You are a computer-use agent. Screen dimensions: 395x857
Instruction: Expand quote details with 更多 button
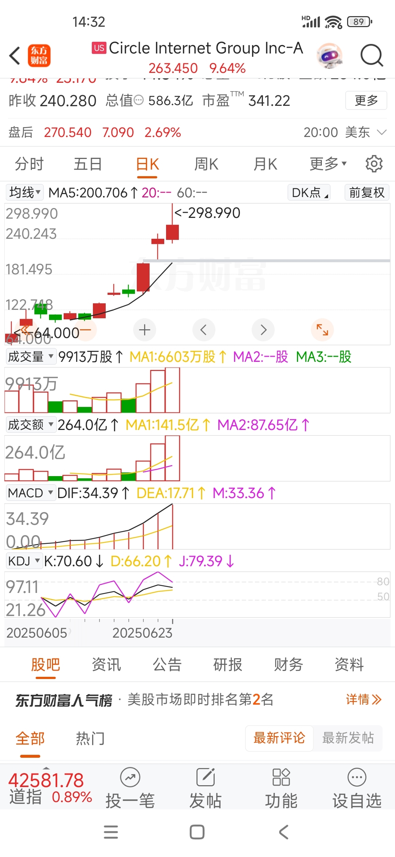pyautogui.click(x=366, y=100)
